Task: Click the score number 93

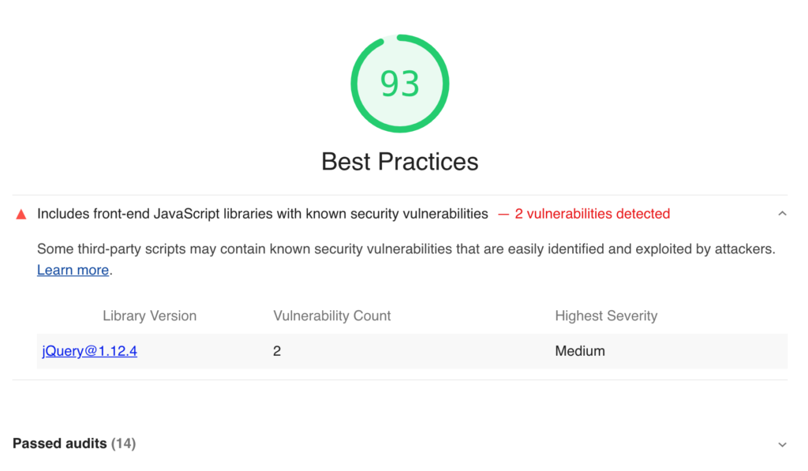Action: (x=400, y=84)
